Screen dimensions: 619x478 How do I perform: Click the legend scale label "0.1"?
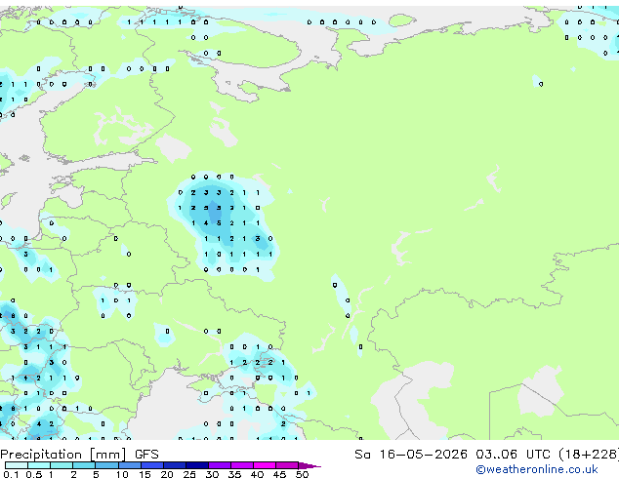pos(10,474)
